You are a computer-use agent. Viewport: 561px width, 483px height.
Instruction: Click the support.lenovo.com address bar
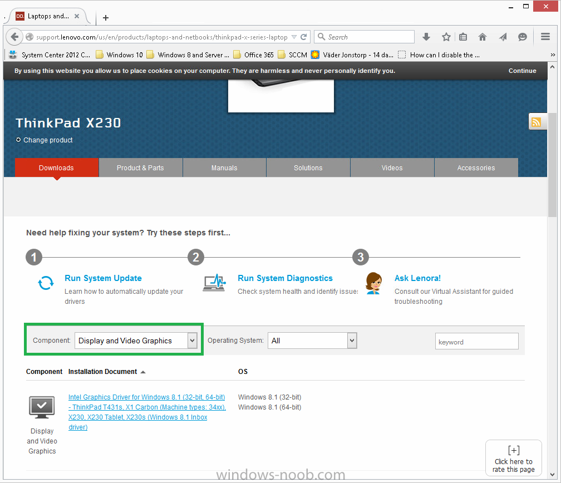(x=161, y=37)
